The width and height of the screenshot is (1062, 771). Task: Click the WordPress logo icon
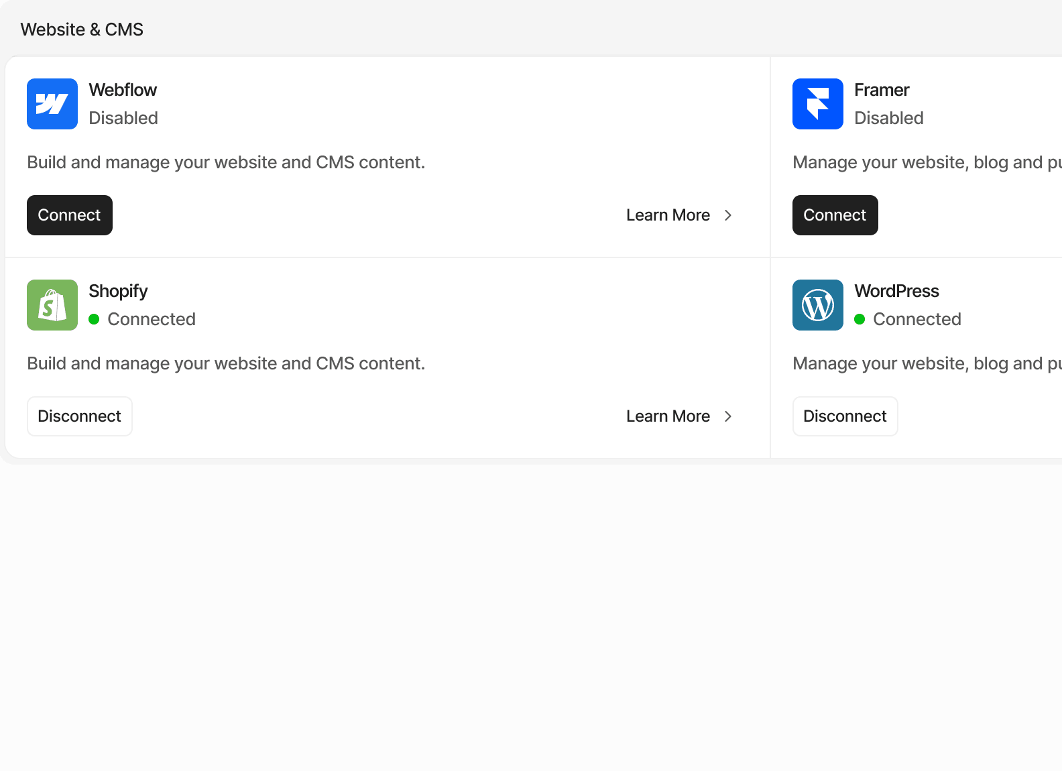[818, 305]
